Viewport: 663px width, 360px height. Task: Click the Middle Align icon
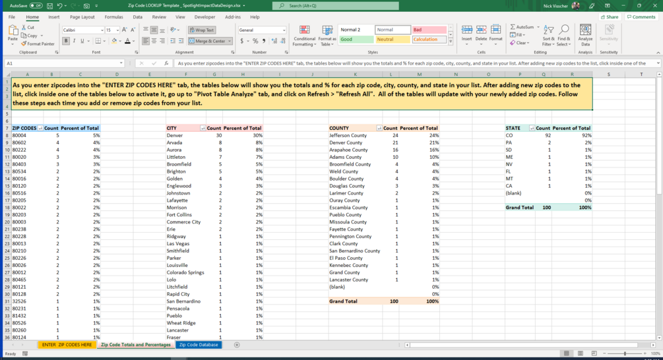click(x=154, y=30)
